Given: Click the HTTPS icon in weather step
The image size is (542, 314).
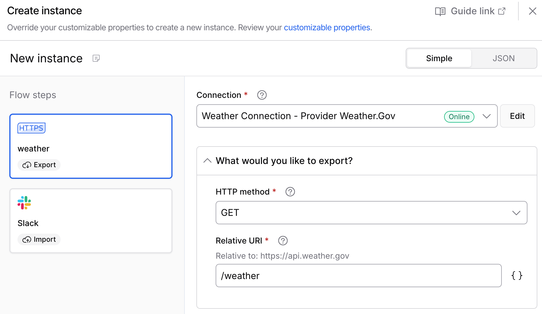Looking at the screenshot, I should point(31,128).
